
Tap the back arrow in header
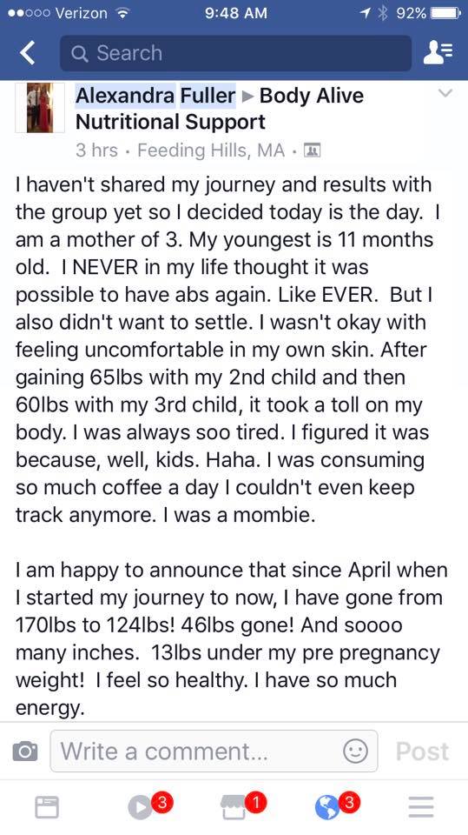pos(27,53)
